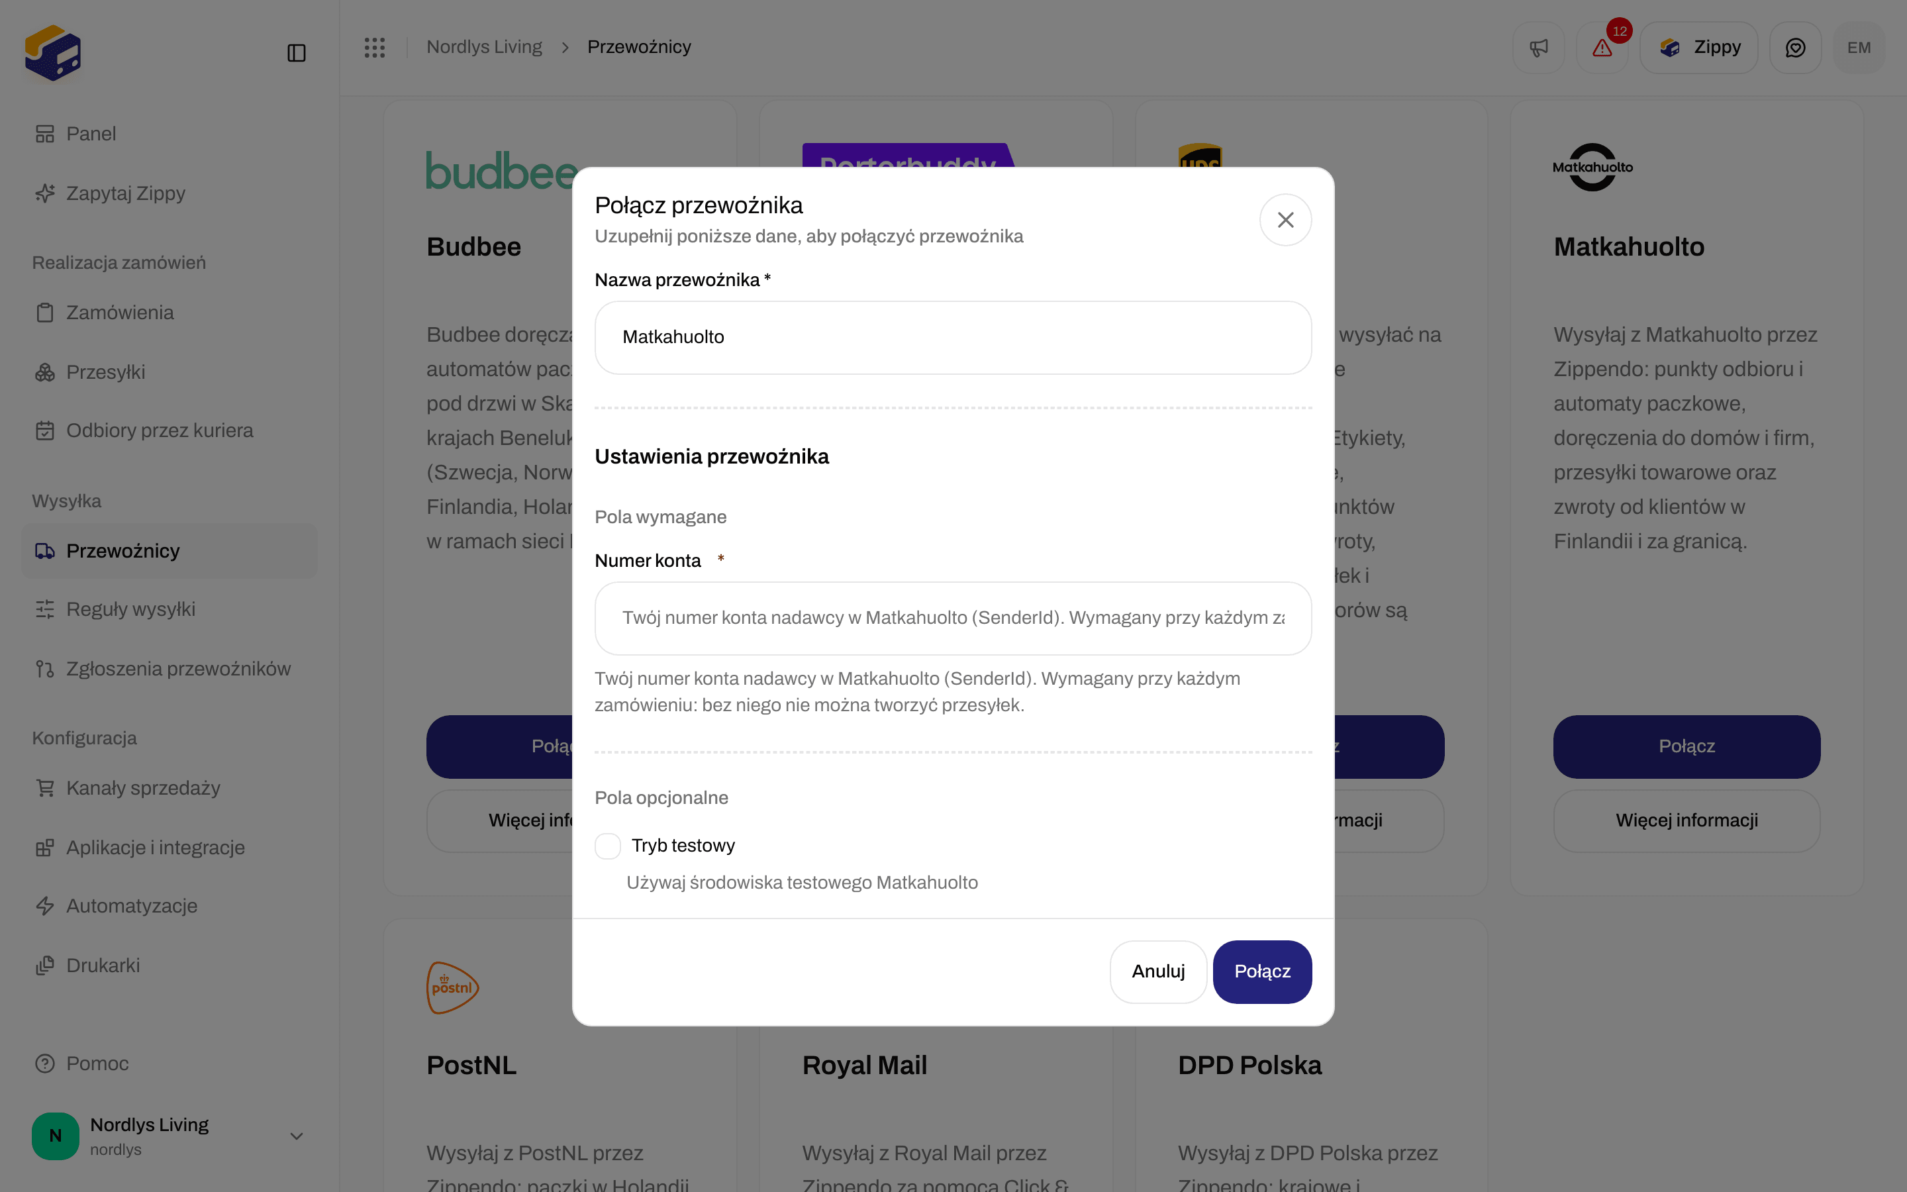Enable the Tryb testowy checkbox
Screen dimensions: 1907x1192
coord(608,846)
